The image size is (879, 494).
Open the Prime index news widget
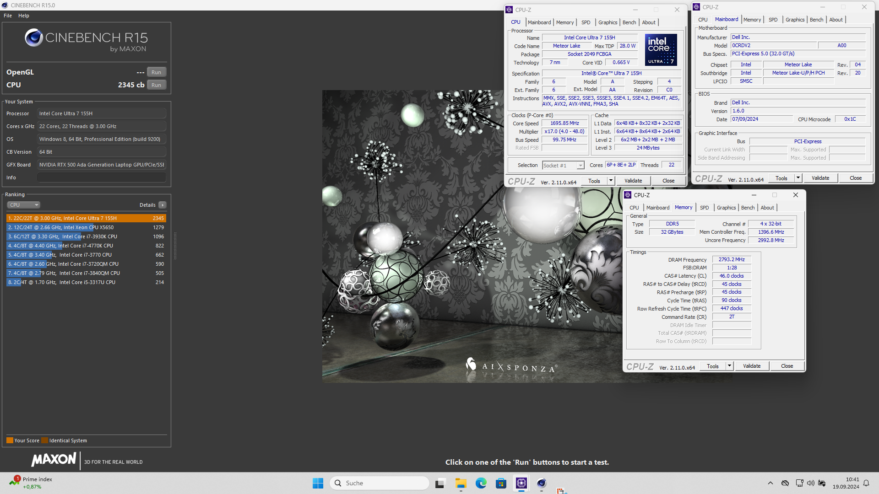31,483
